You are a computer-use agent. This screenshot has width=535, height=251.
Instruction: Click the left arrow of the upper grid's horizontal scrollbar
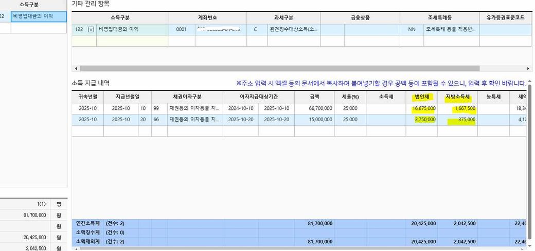[x=76, y=68]
